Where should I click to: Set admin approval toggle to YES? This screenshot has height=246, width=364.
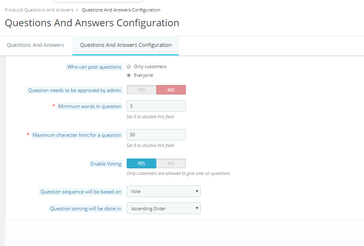tap(141, 90)
